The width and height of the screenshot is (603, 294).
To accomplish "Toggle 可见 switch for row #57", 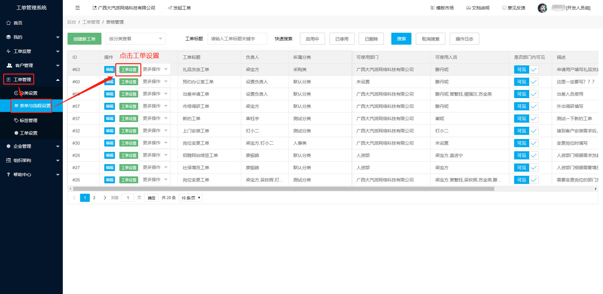I will click(x=526, y=106).
